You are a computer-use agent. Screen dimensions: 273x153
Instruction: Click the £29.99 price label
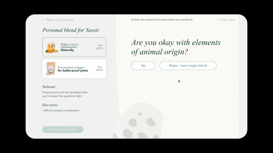[99, 70]
